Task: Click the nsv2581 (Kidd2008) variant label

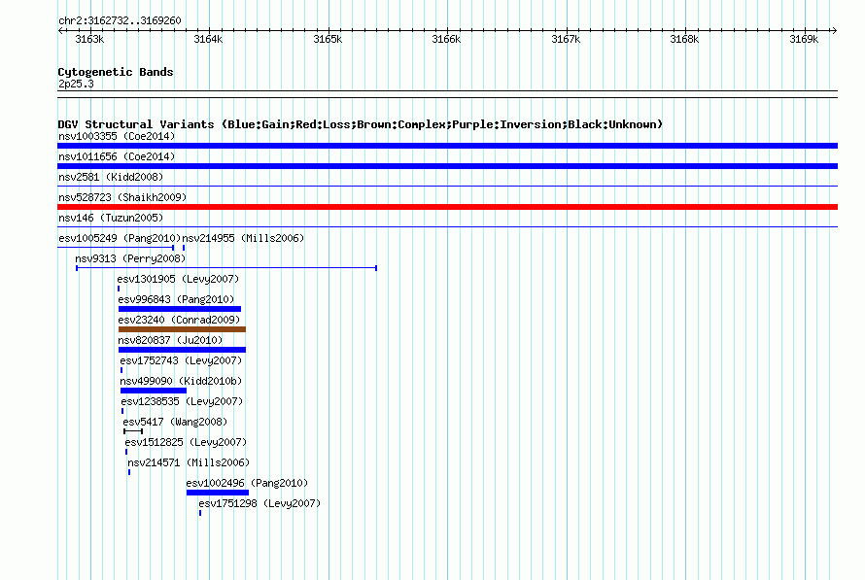Action: pos(111,177)
